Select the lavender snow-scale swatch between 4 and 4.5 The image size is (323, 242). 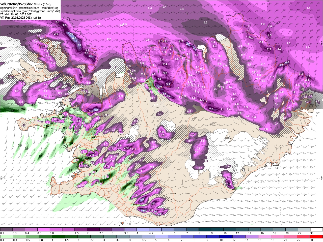tap(143, 229)
